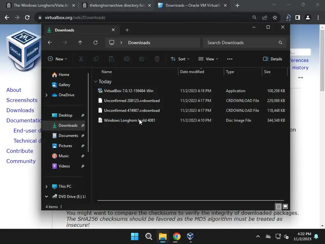Select the Downloads tab in File Explorer
This screenshot has width=325, height=244.
81,30
